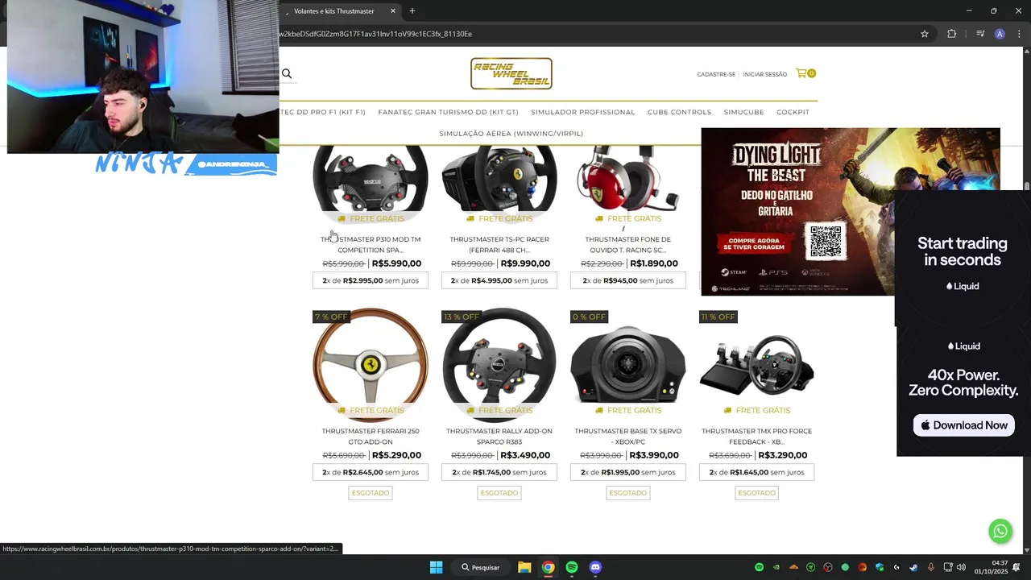Open Thrustmaster P310 Mod TM Competition product link
This screenshot has height=580, width=1031.
[371, 244]
